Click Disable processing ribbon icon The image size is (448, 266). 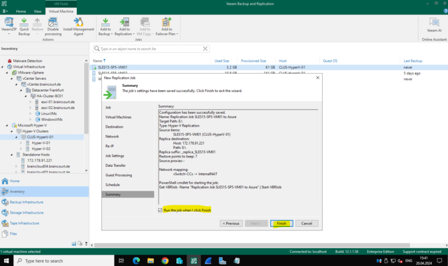[53, 26]
